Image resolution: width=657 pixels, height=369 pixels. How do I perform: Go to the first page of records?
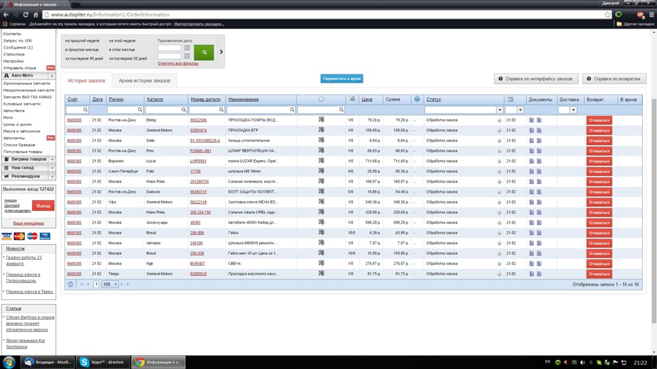pos(81,284)
